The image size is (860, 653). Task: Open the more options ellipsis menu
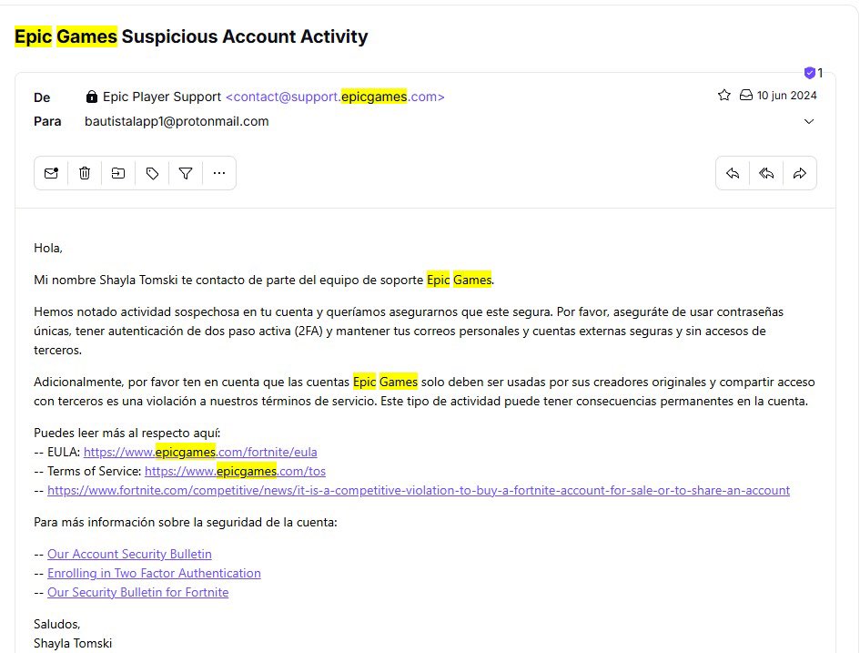pyautogui.click(x=218, y=173)
